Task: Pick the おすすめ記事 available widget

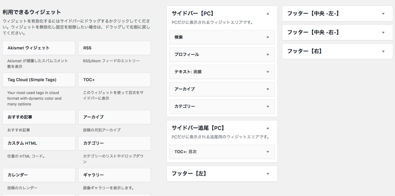Action: click(39, 117)
